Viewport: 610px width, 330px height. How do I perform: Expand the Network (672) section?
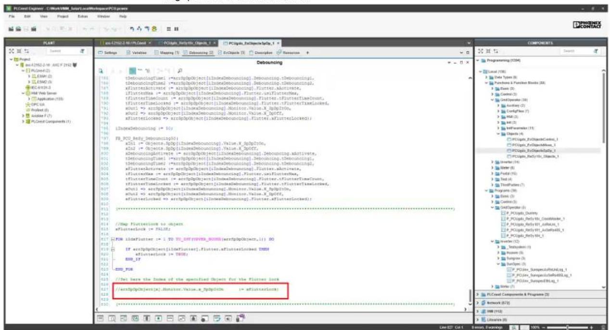point(477,303)
